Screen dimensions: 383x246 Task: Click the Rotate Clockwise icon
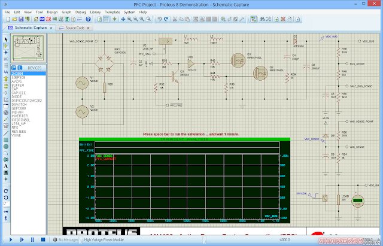tap(5, 190)
